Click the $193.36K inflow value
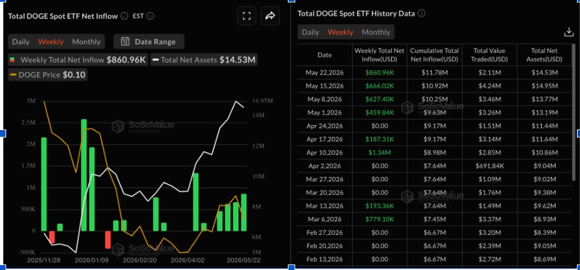580x270 pixels. (x=379, y=206)
